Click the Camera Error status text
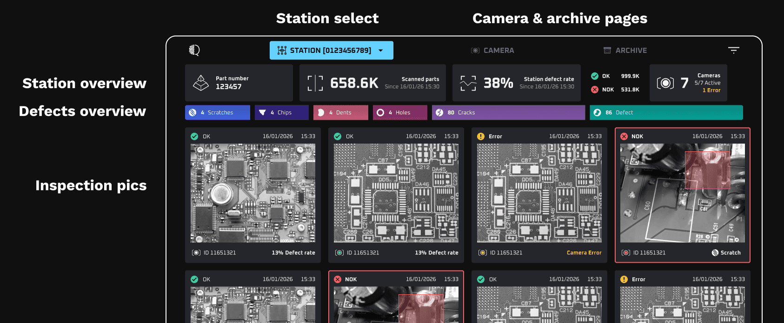The height and width of the screenshot is (323, 784). [584, 253]
